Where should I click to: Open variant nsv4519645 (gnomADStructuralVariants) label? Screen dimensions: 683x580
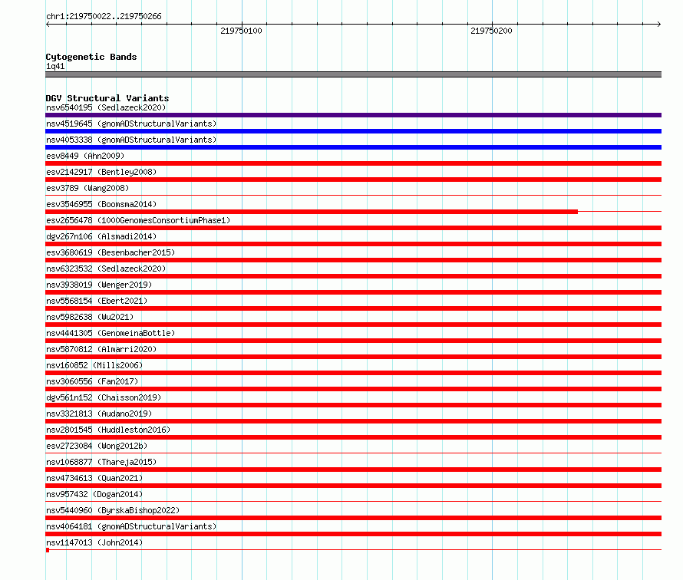pyautogui.click(x=131, y=124)
